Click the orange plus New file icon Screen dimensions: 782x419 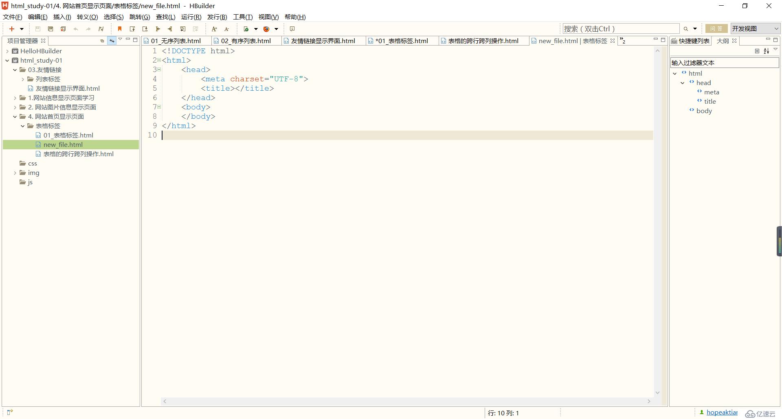pyautogui.click(x=12, y=29)
